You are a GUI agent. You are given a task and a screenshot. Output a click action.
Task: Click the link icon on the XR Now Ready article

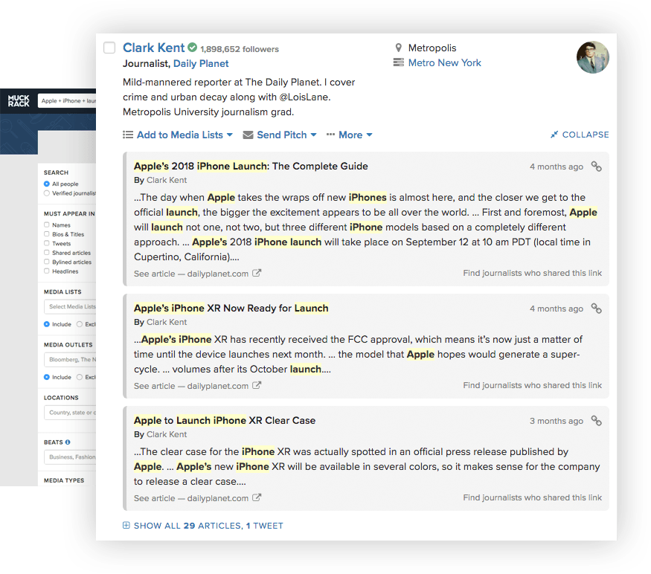pyautogui.click(x=596, y=309)
